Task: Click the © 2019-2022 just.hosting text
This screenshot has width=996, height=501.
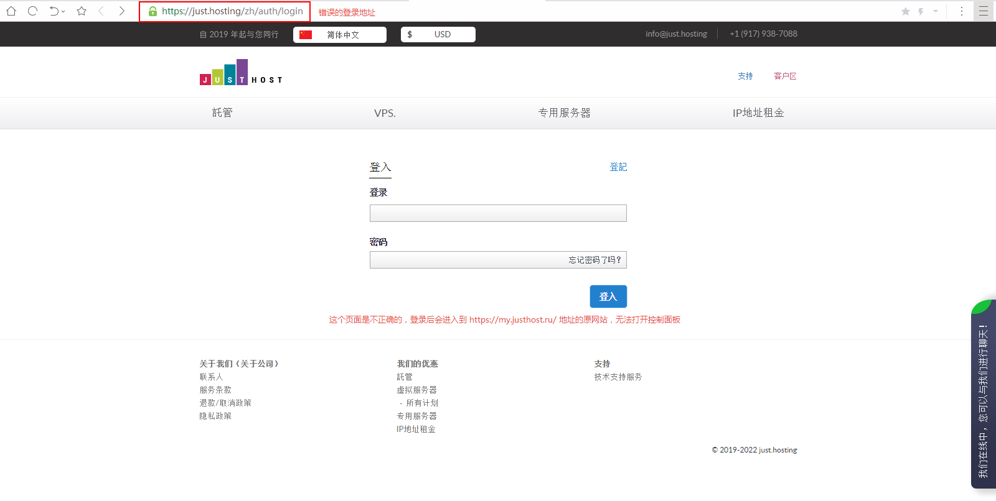Action: [x=754, y=450]
